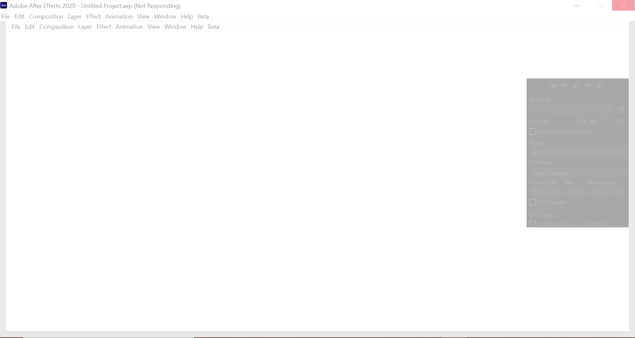This screenshot has height=338, width=635.
Task: Check 'If caching, play cached frames'
Action: coord(533,224)
